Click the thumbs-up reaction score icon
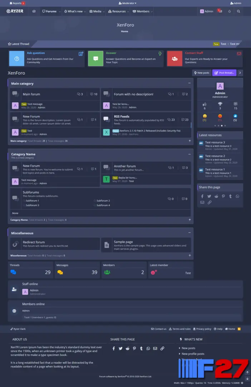Screen dimensions: 251x387 pos(205,104)
